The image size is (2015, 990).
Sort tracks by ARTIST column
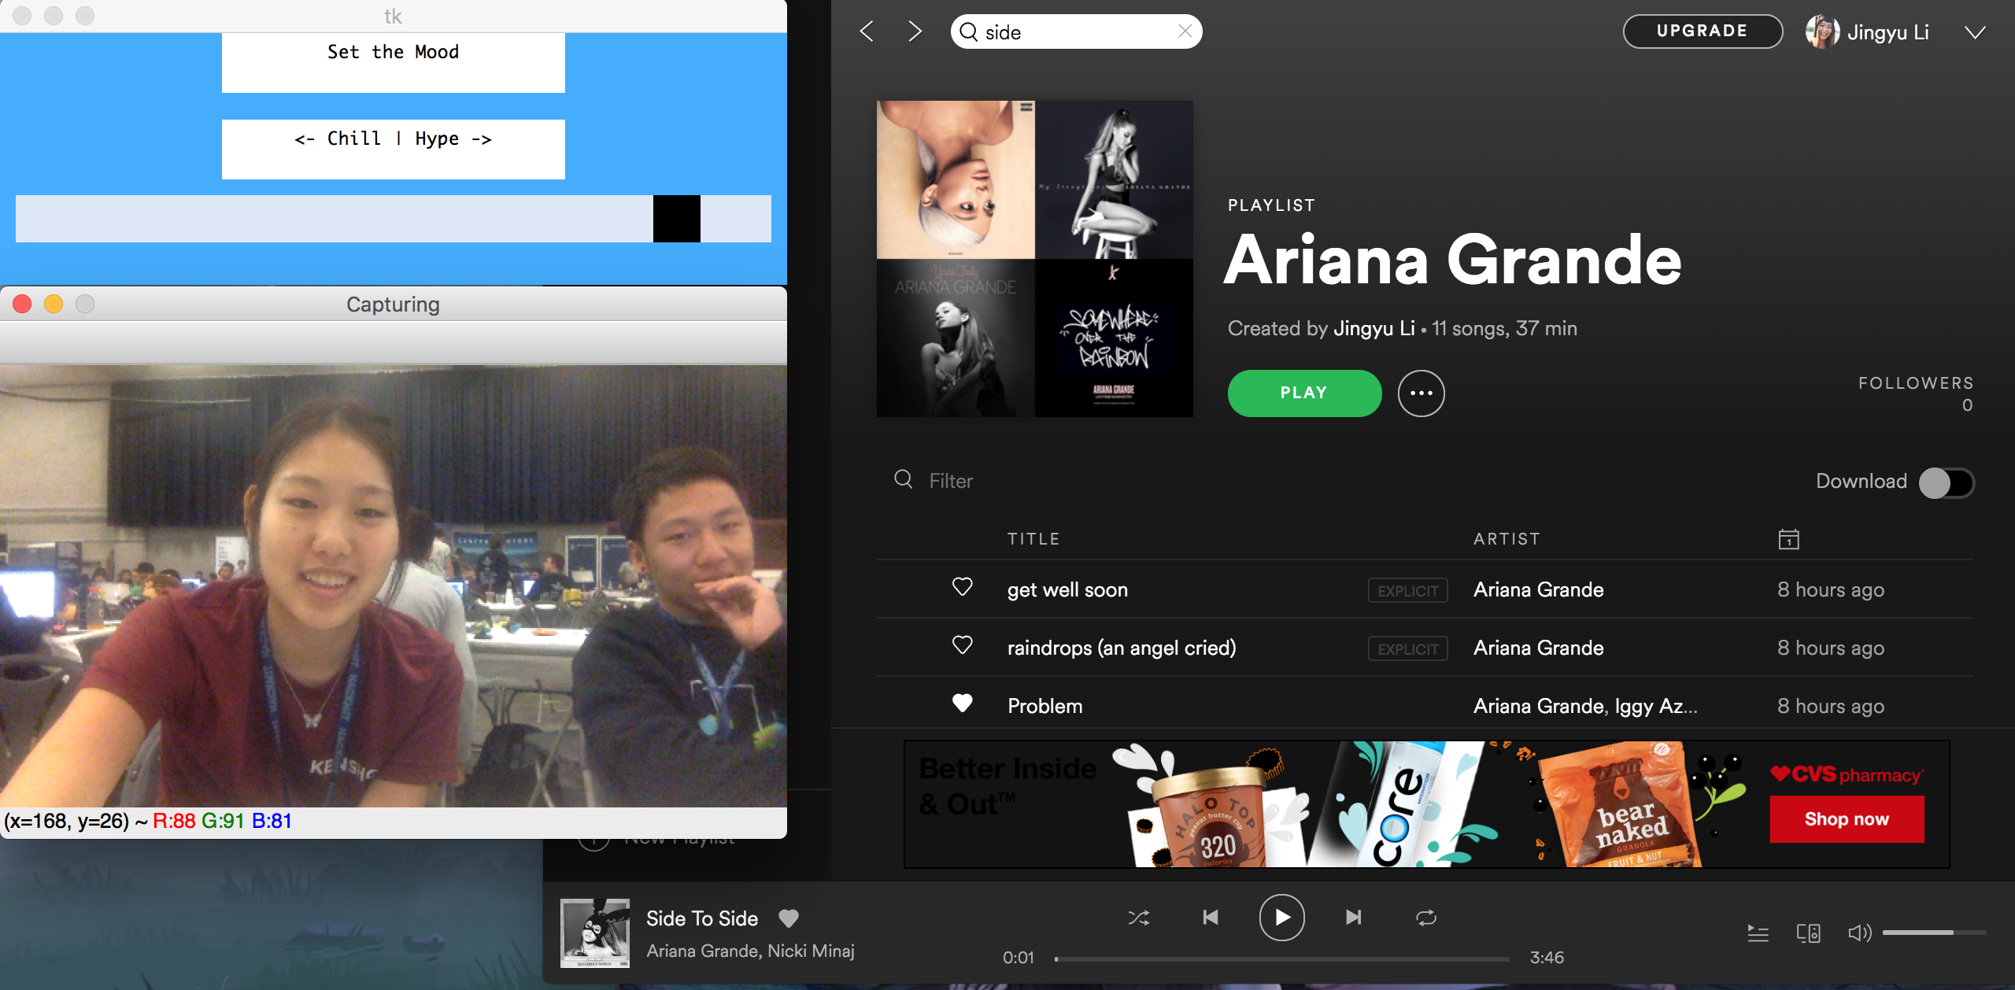pyautogui.click(x=1506, y=539)
